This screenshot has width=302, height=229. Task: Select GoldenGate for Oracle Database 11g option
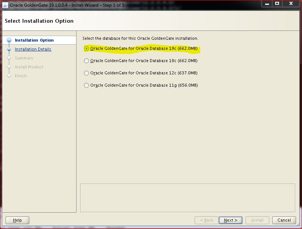tap(87, 85)
